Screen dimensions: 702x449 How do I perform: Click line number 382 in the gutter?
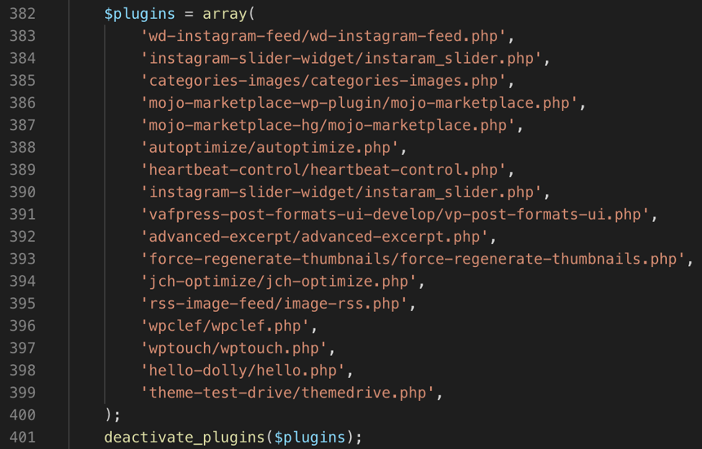(21, 14)
